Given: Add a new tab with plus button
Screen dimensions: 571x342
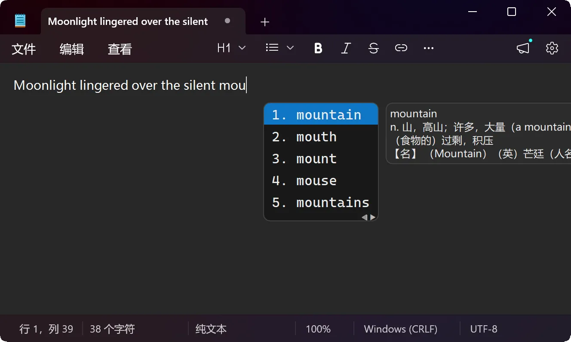Looking at the screenshot, I should tap(265, 22).
